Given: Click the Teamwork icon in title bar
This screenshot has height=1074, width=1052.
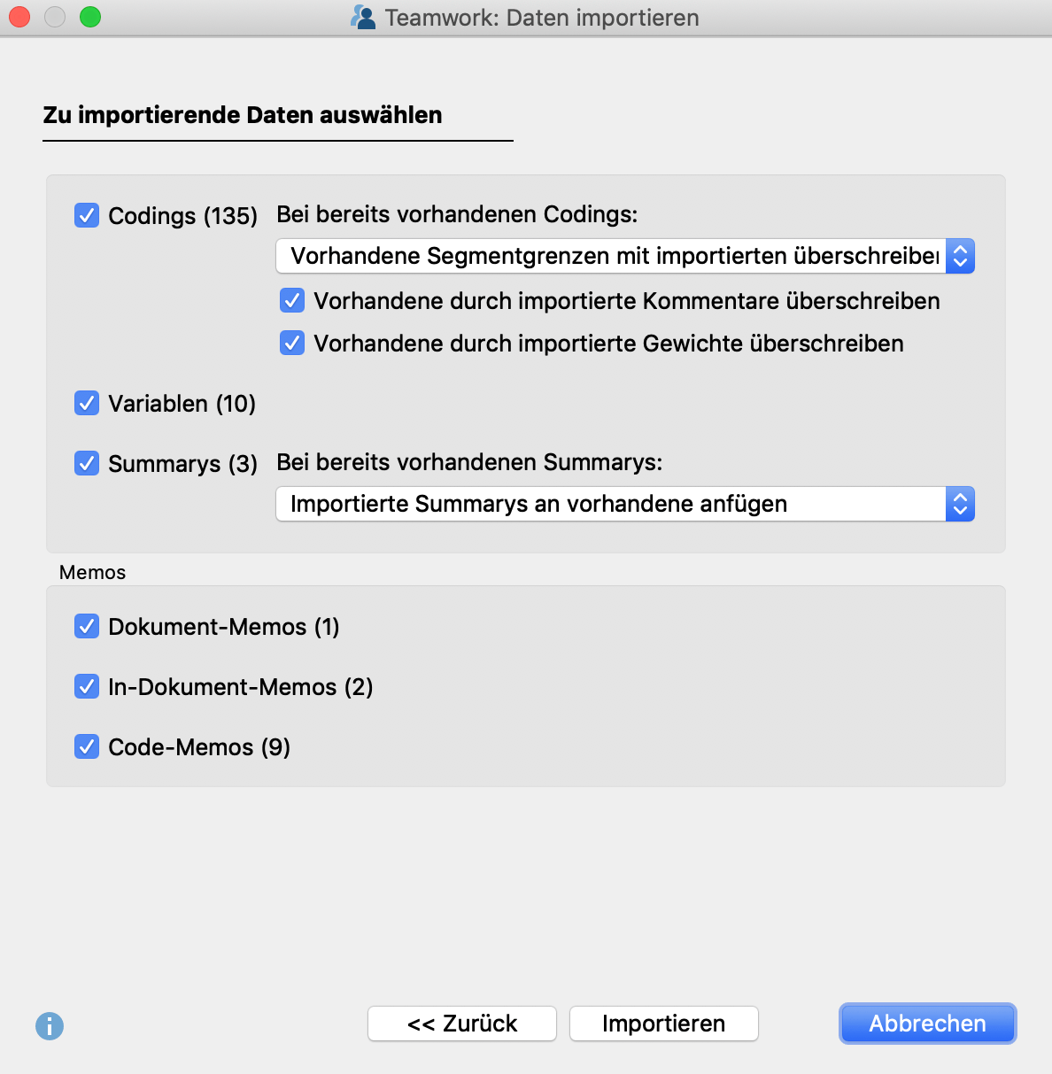Looking at the screenshot, I should click(363, 18).
